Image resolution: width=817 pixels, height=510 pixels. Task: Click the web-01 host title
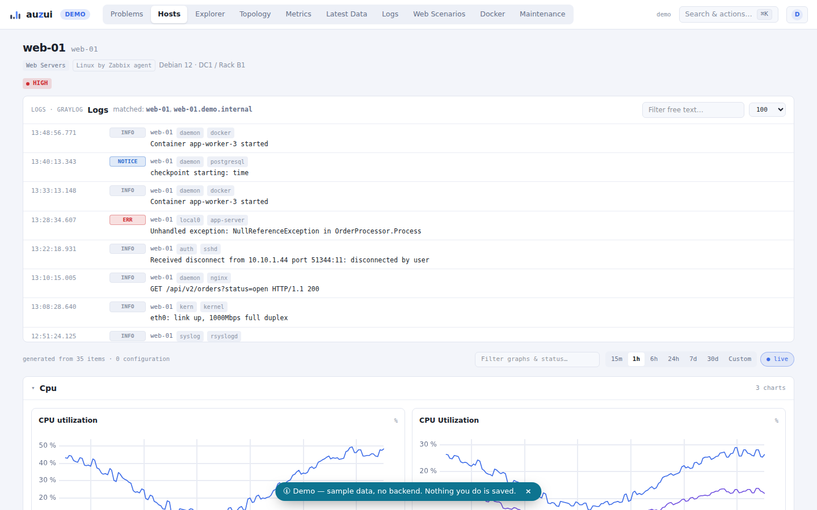(x=44, y=48)
